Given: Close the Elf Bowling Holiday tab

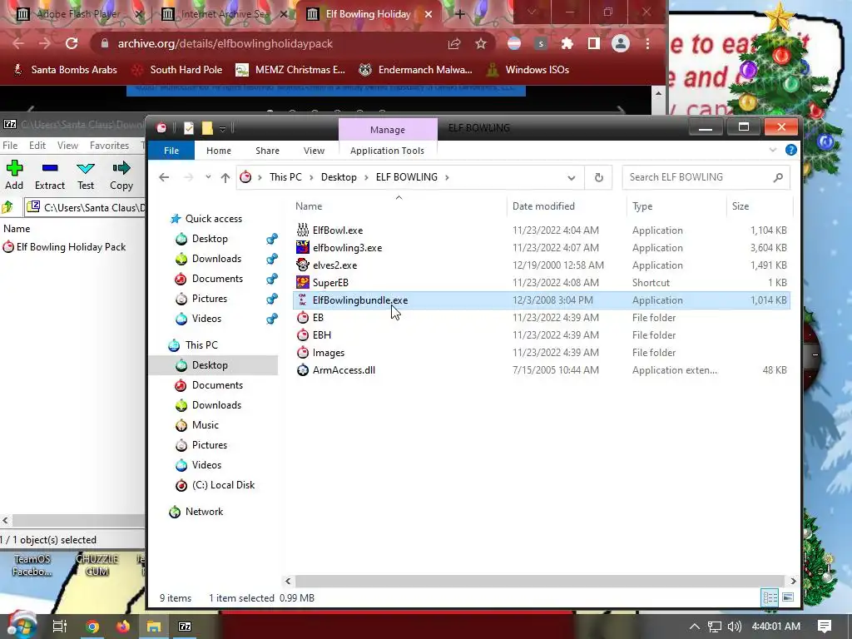Looking at the screenshot, I should click(428, 14).
